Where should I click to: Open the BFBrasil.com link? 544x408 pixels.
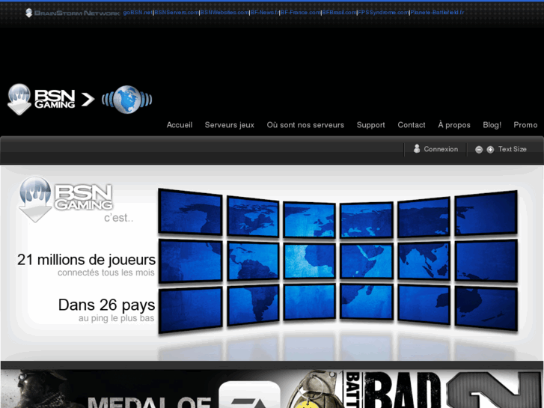[339, 13]
